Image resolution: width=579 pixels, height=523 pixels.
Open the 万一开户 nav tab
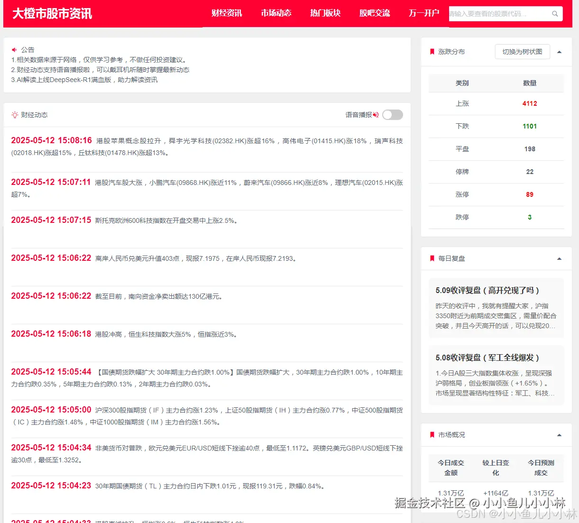[x=424, y=13]
